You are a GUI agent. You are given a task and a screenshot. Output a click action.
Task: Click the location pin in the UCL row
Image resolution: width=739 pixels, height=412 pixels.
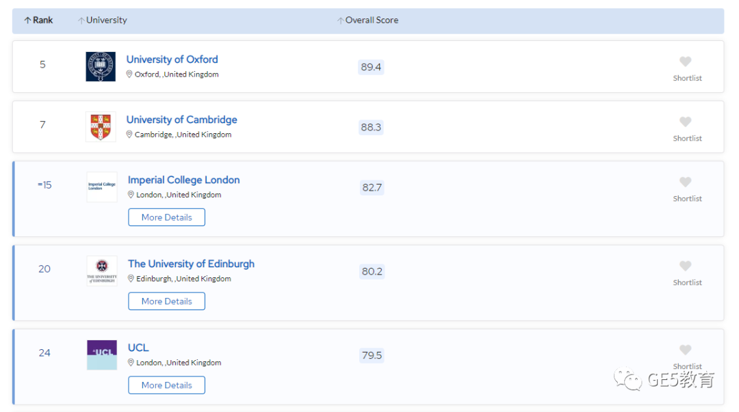pyautogui.click(x=131, y=362)
